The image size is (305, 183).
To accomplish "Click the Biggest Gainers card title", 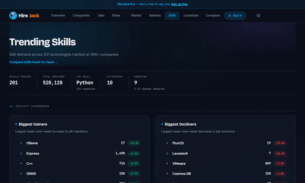I will [x=33, y=124].
